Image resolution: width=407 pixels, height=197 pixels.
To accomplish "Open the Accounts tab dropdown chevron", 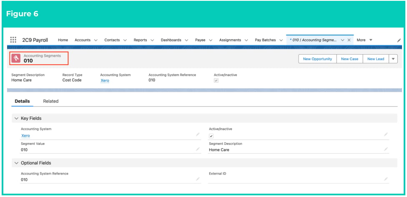I will pos(96,40).
